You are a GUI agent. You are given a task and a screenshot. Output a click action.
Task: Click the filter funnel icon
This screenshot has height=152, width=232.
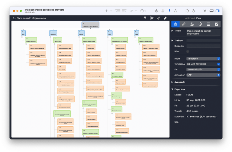point(145,18)
